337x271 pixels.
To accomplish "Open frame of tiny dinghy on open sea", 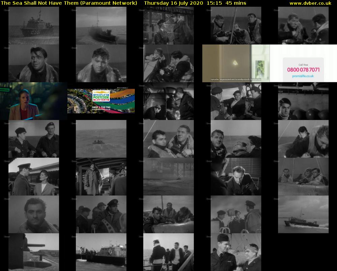I will coord(101,139).
